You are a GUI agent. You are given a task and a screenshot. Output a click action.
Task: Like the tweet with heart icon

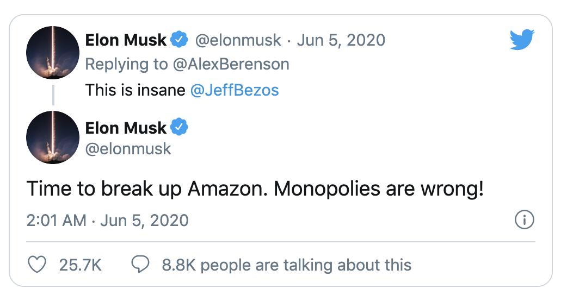(37, 265)
